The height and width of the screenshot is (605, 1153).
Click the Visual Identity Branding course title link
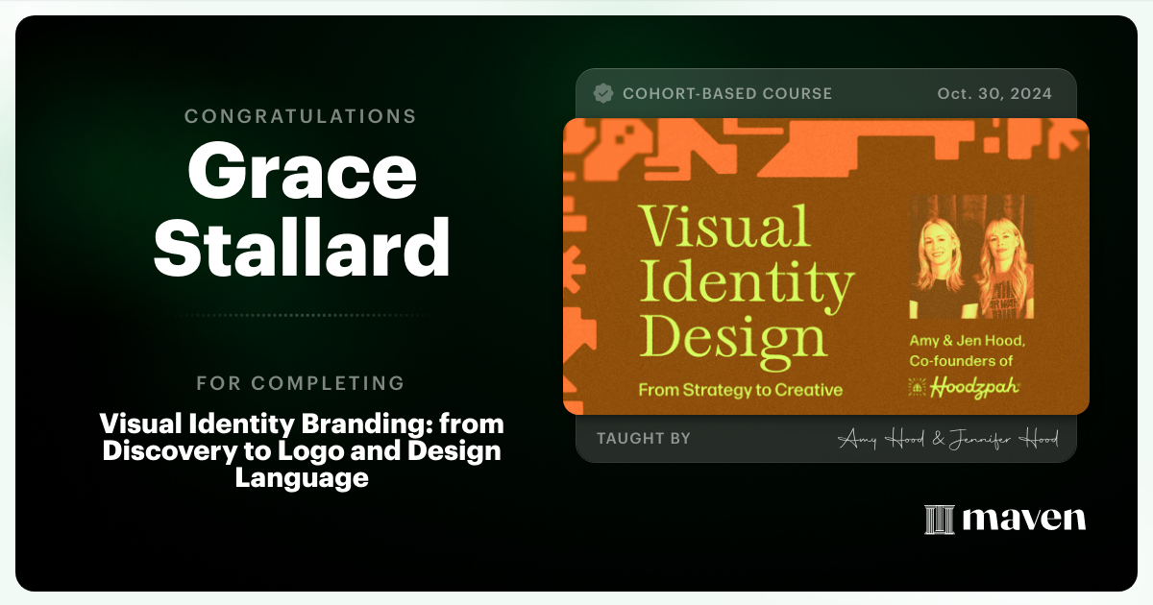pos(303,450)
